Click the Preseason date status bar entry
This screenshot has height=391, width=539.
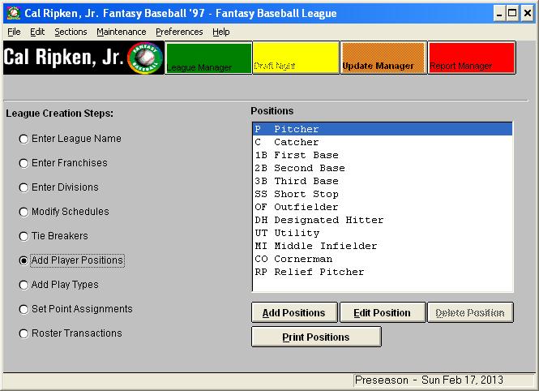(x=444, y=380)
